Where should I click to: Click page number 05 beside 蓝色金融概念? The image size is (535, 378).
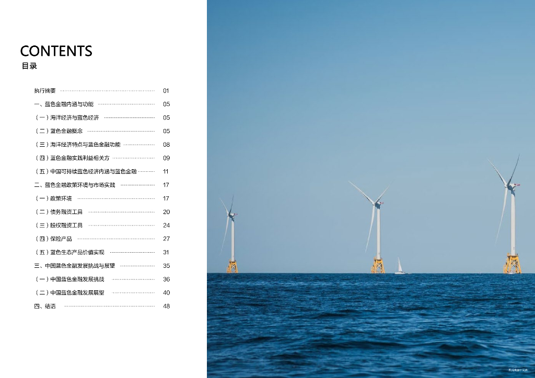166,131
